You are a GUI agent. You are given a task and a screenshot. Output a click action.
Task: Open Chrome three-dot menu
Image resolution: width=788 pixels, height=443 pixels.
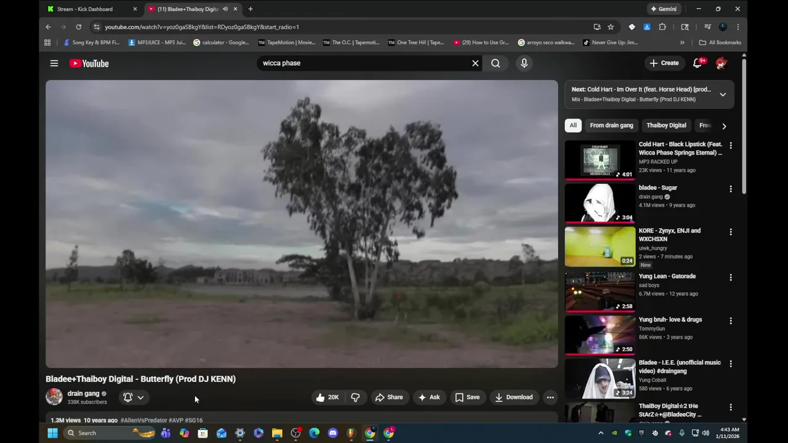point(738,27)
